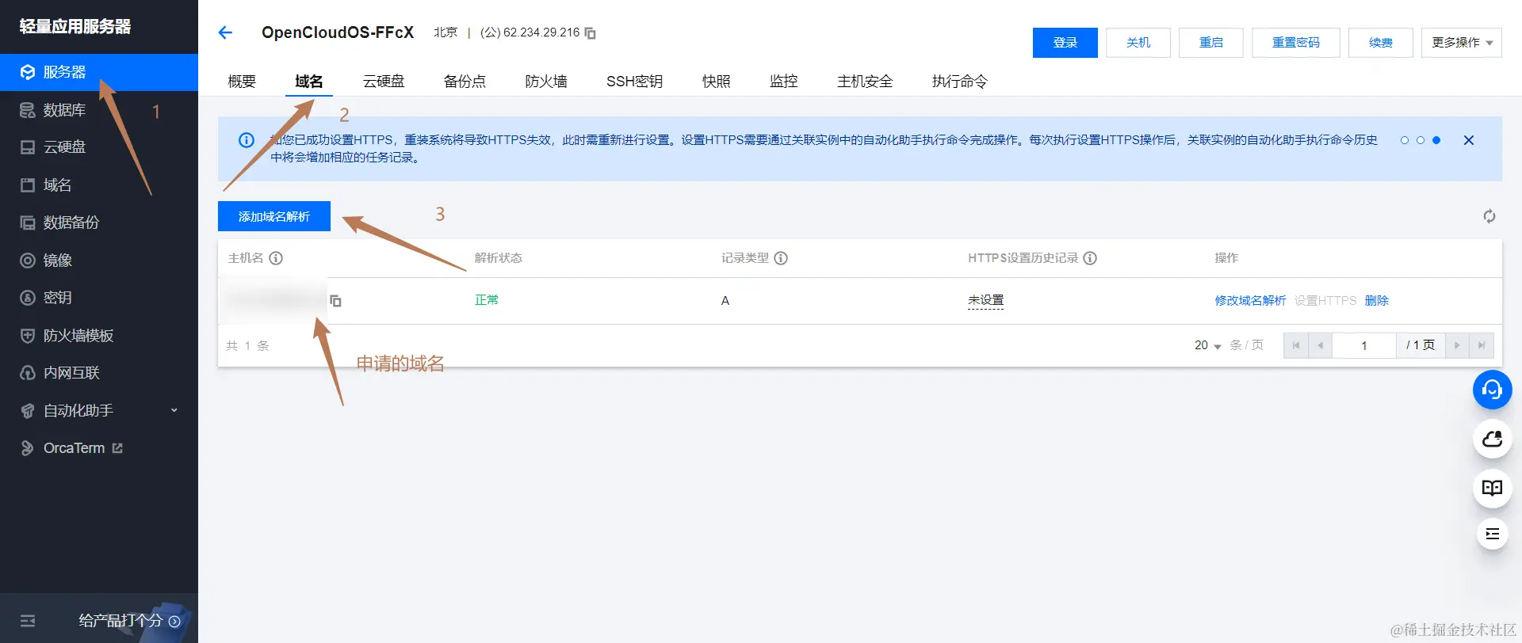Open 服务器 in the sidebar

[99, 72]
